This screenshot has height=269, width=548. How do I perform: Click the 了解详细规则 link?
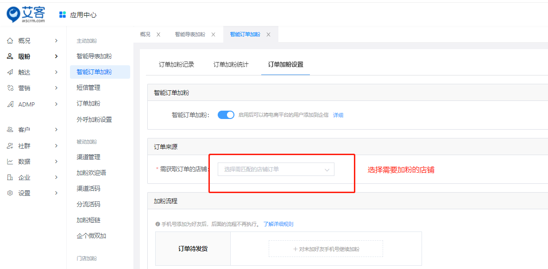point(278,224)
